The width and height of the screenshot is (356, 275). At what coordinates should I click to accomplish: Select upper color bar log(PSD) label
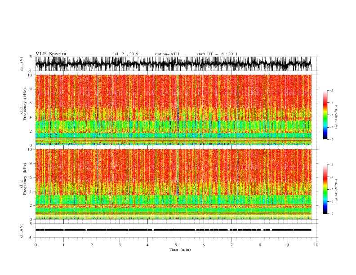(337, 117)
